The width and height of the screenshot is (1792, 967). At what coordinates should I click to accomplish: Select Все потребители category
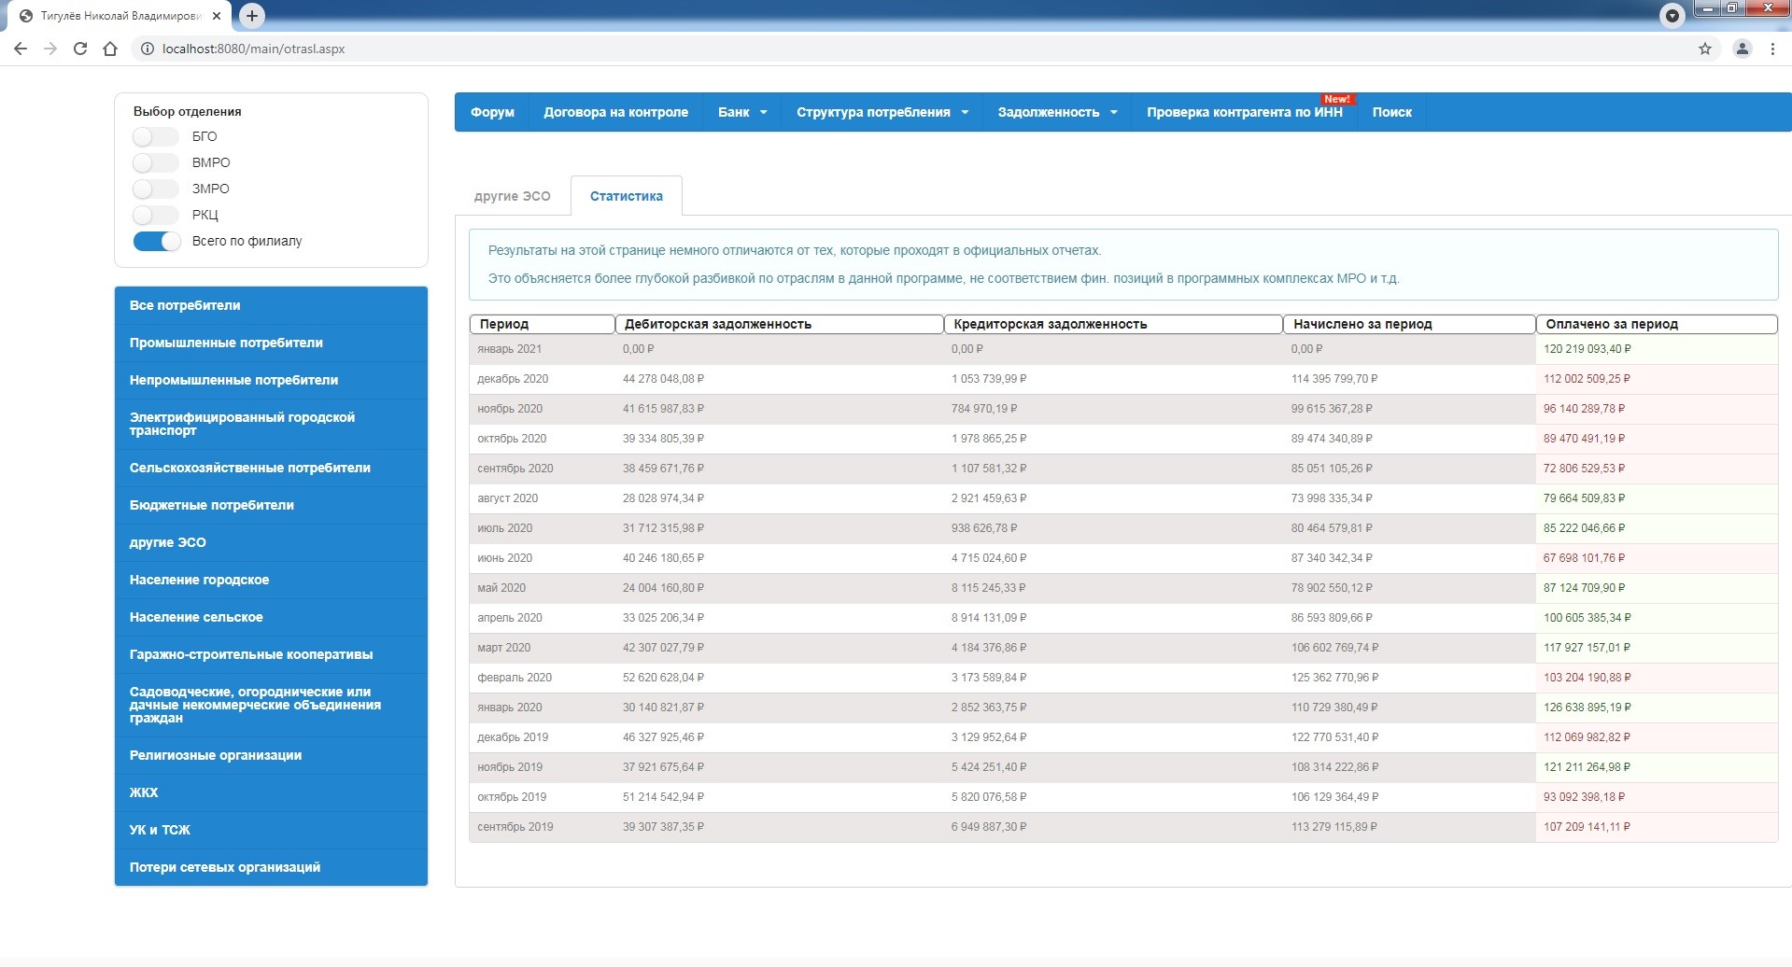(271, 305)
